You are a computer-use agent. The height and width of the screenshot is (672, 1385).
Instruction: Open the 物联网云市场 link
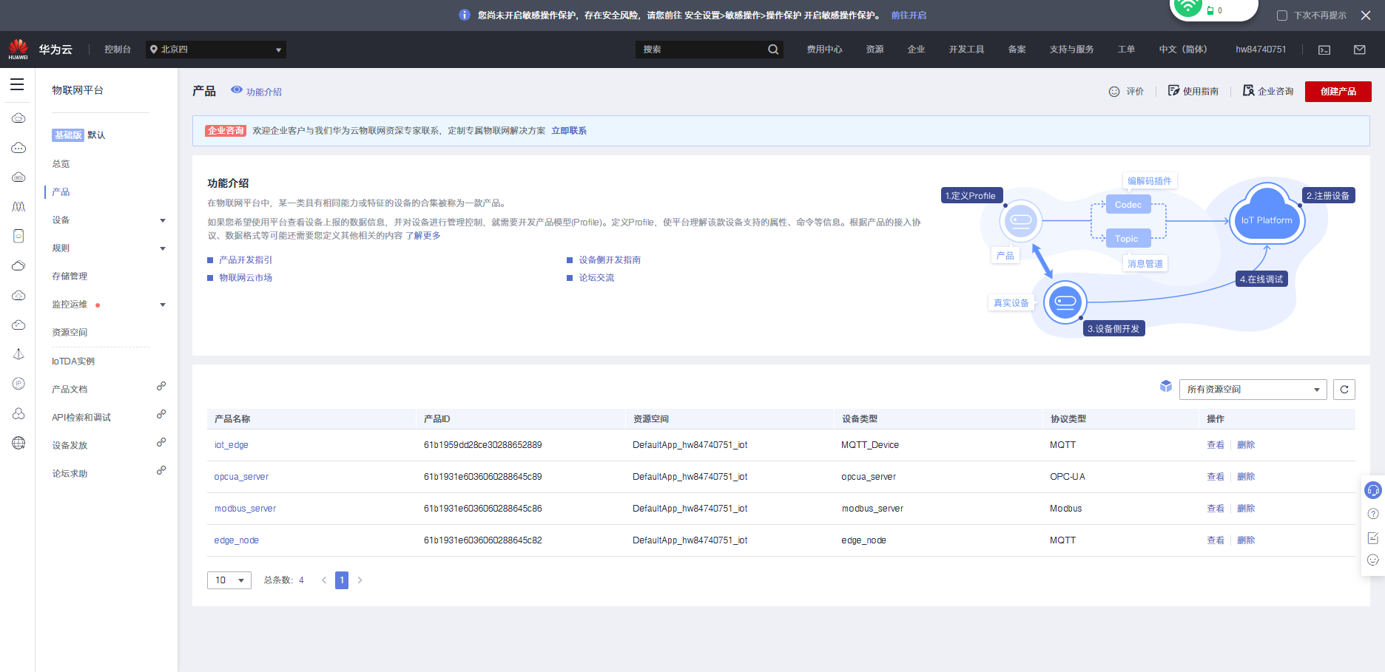[246, 278]
